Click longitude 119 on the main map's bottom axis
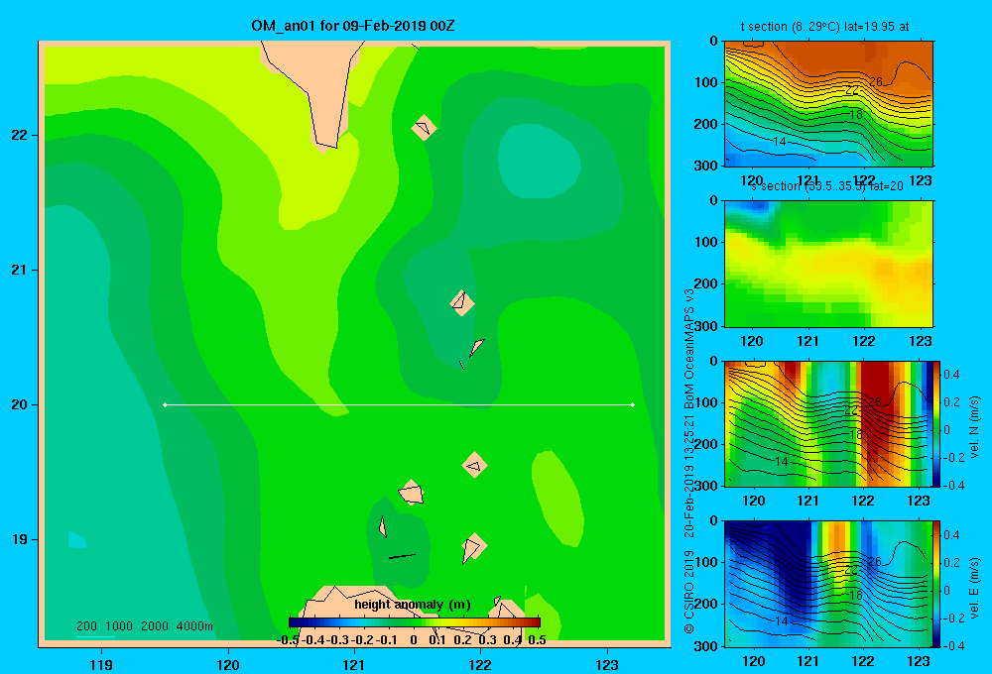 click(101, 665)
